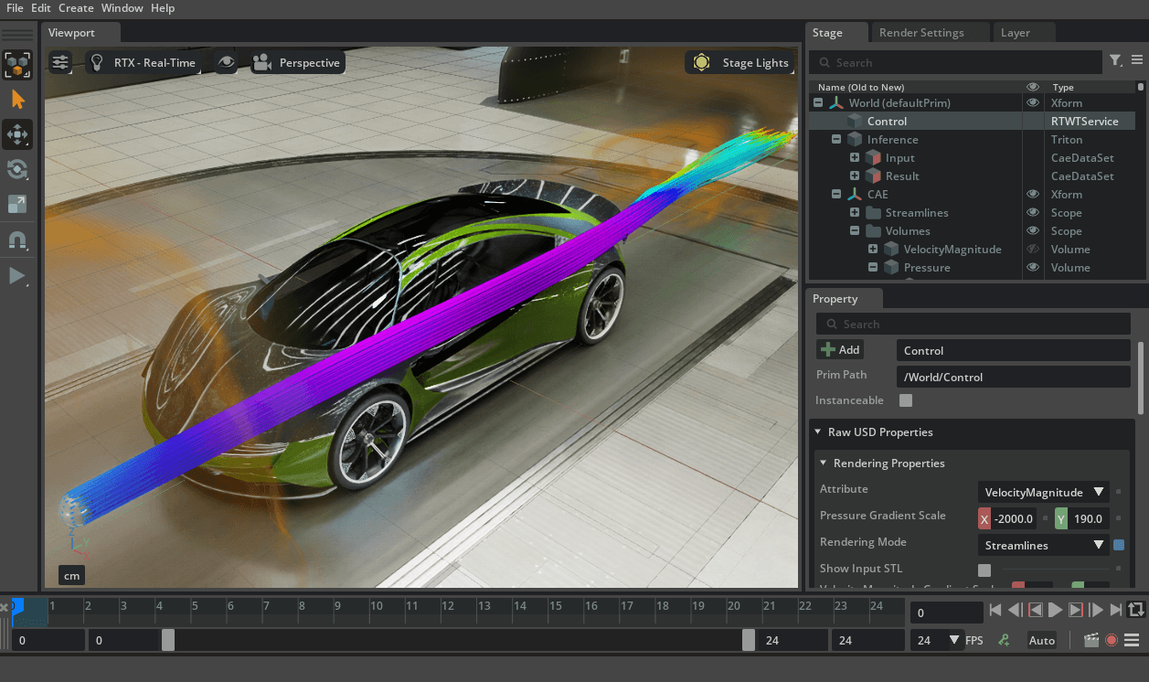Collapse the Inference tree node

(836, 140)
